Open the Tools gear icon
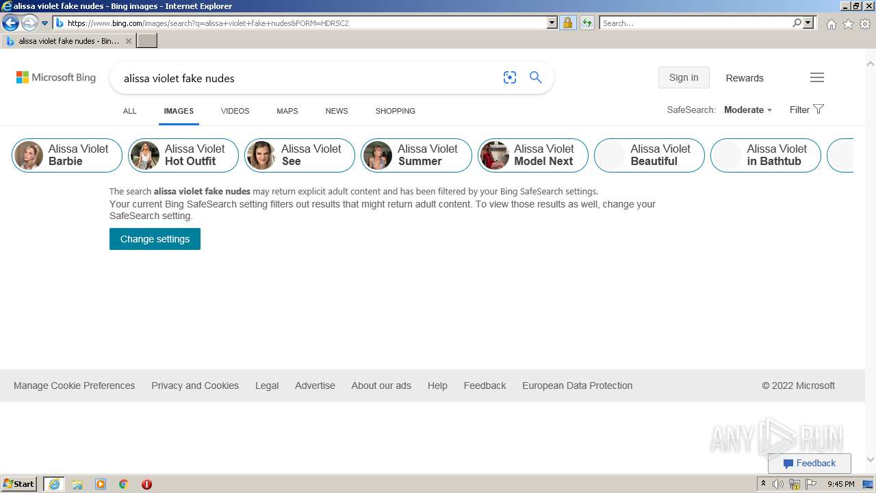Screen dimensions: 876x493 (x=865, y=23)
